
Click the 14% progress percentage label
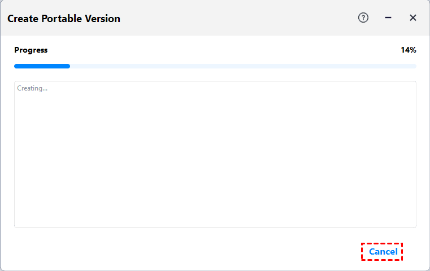[409, 50]
